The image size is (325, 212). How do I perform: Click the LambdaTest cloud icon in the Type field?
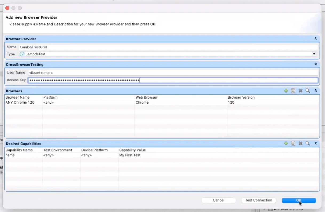tap(22, 54)
